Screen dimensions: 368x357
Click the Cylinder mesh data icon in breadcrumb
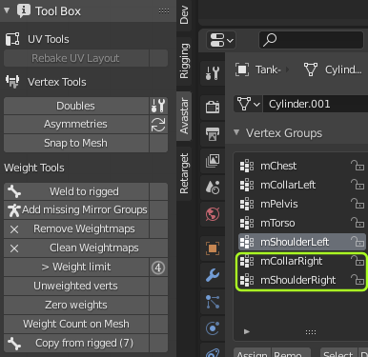(311, 69)
